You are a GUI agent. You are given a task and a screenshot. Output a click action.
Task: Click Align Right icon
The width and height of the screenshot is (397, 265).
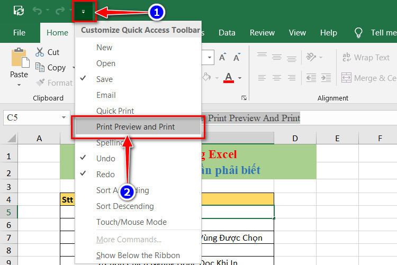click(x=292, y=78)
